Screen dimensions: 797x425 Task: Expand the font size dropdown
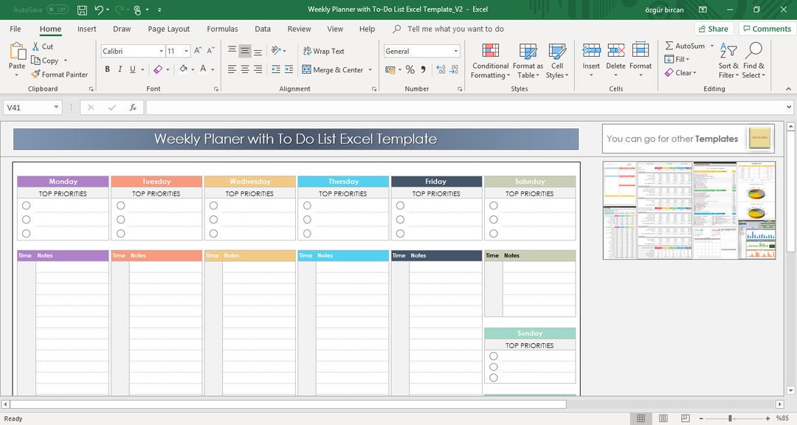(x=186, y=51)
